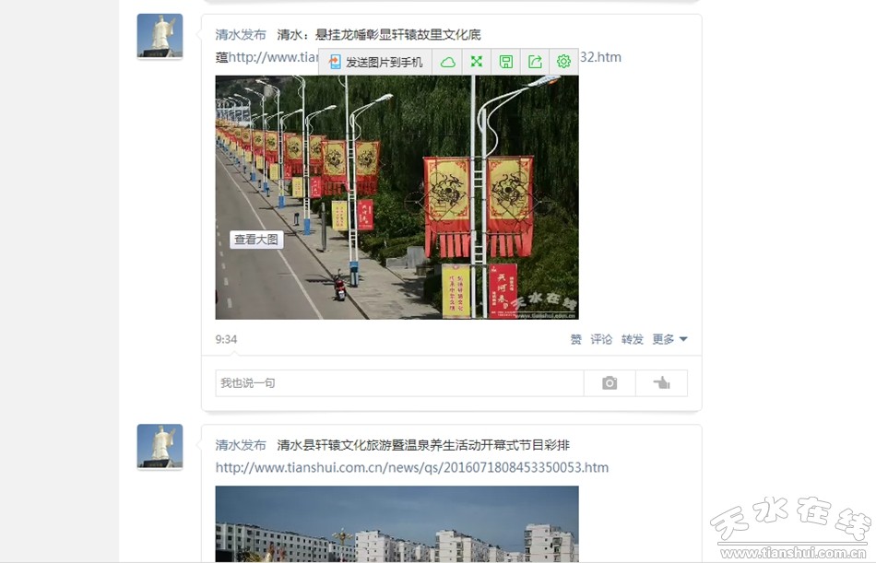Open 评论 for the first post
This screenshot has width=876, height=563.
tap(601, 339)
